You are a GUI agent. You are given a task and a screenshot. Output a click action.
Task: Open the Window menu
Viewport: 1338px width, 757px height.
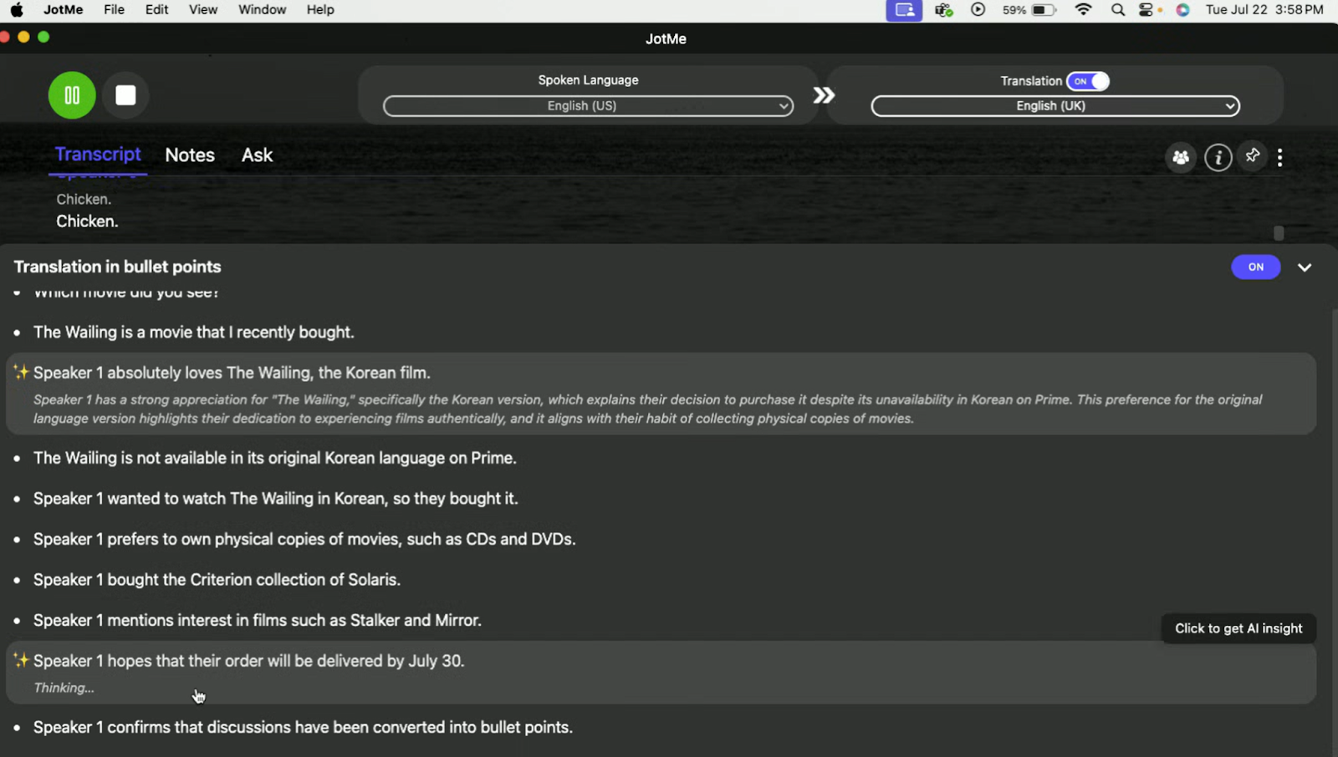tap(262, 10)
